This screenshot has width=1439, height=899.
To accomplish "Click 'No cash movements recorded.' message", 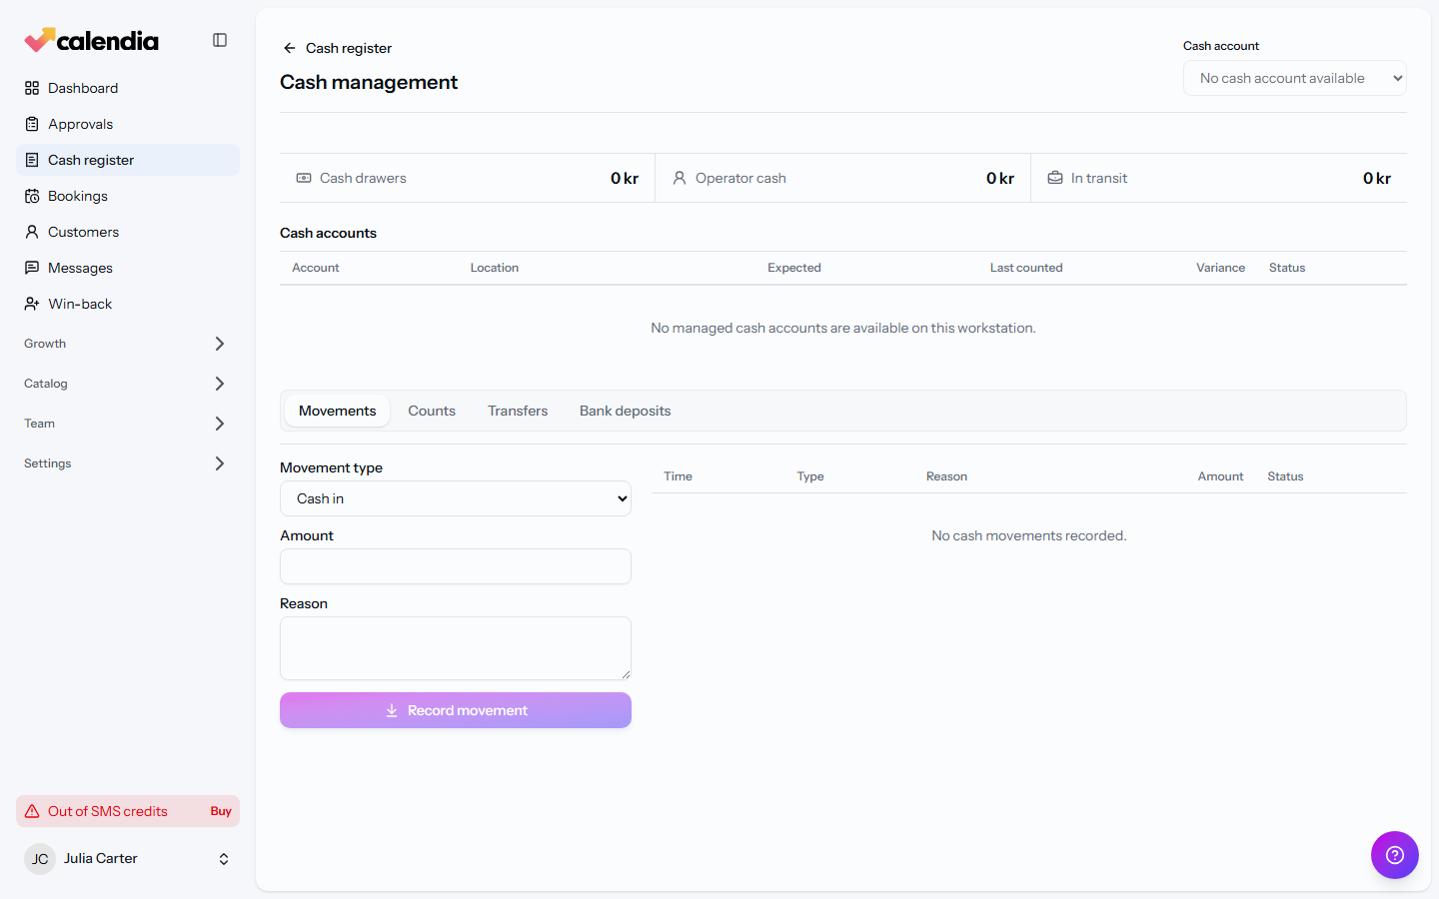I will pos(1029,535).
